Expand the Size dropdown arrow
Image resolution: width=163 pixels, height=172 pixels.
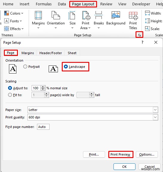point(72,28)
